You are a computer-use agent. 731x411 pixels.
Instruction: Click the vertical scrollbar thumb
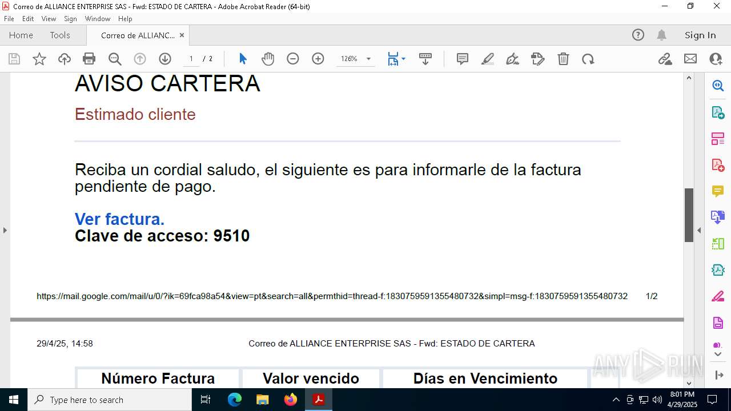689,215
